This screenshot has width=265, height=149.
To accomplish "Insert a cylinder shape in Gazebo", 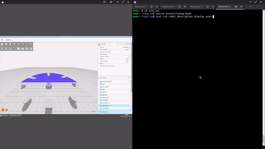I will tap(10, 44).
